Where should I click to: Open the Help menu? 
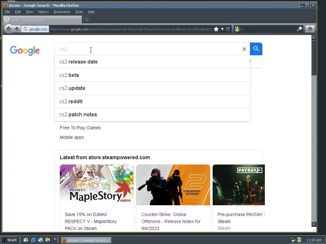pyautogui.click(x=91, y=12)
